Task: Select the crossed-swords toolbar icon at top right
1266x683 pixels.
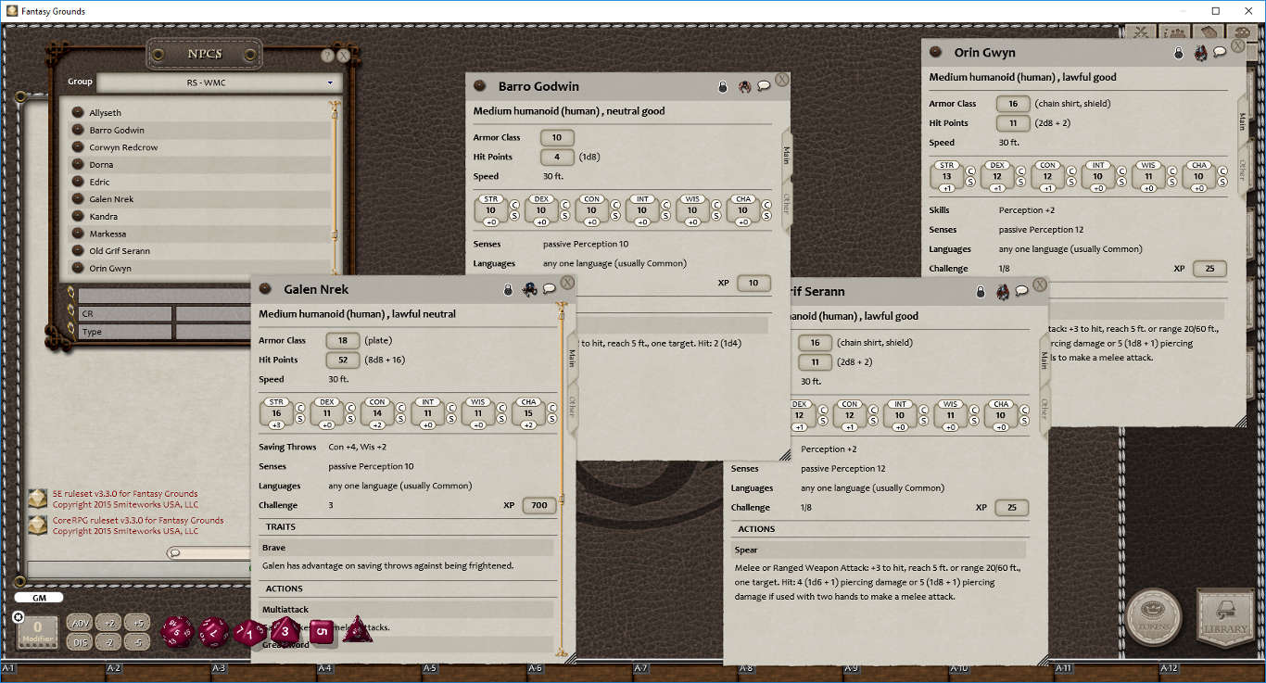Action: [1141, 31]
